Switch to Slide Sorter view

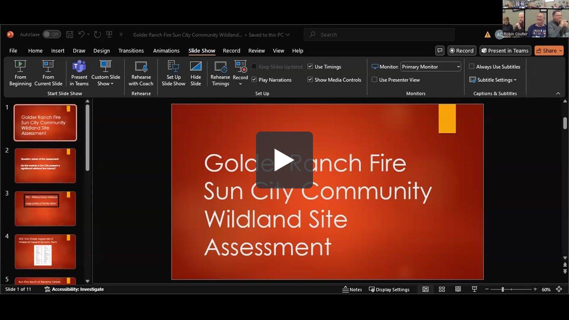(442, 289)
